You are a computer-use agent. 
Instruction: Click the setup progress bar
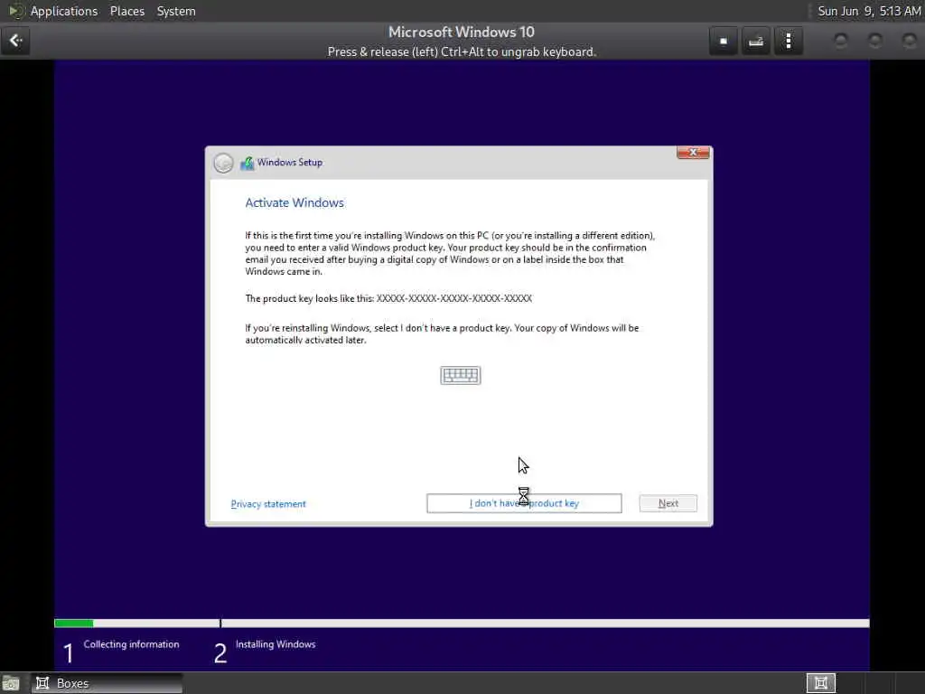pos(462,624)
